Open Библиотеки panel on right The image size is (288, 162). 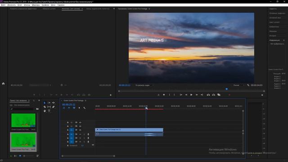(x=274, y=27)
